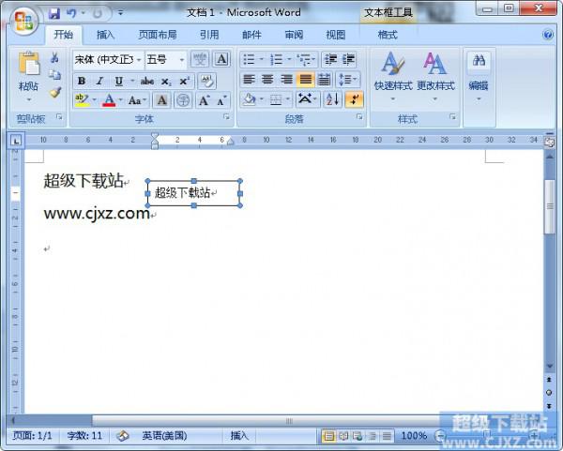
Task: Toggle Bold formatting
Action: [82, 81]
